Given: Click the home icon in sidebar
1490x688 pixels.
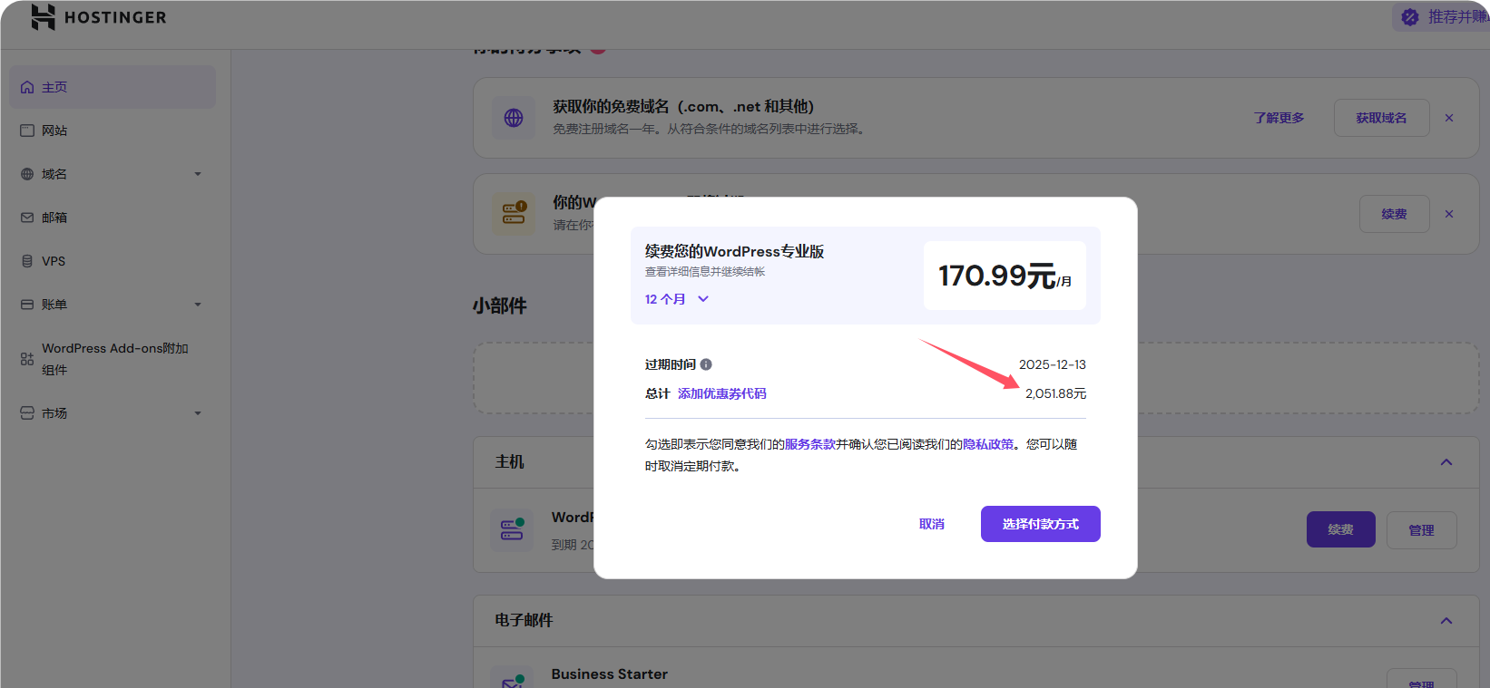Looking at the screenshot, I should point(27,87).
